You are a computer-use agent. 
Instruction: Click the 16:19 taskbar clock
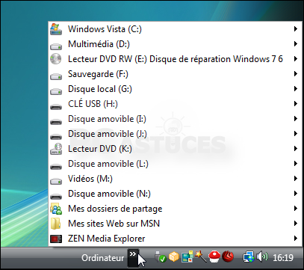[283, 257]
